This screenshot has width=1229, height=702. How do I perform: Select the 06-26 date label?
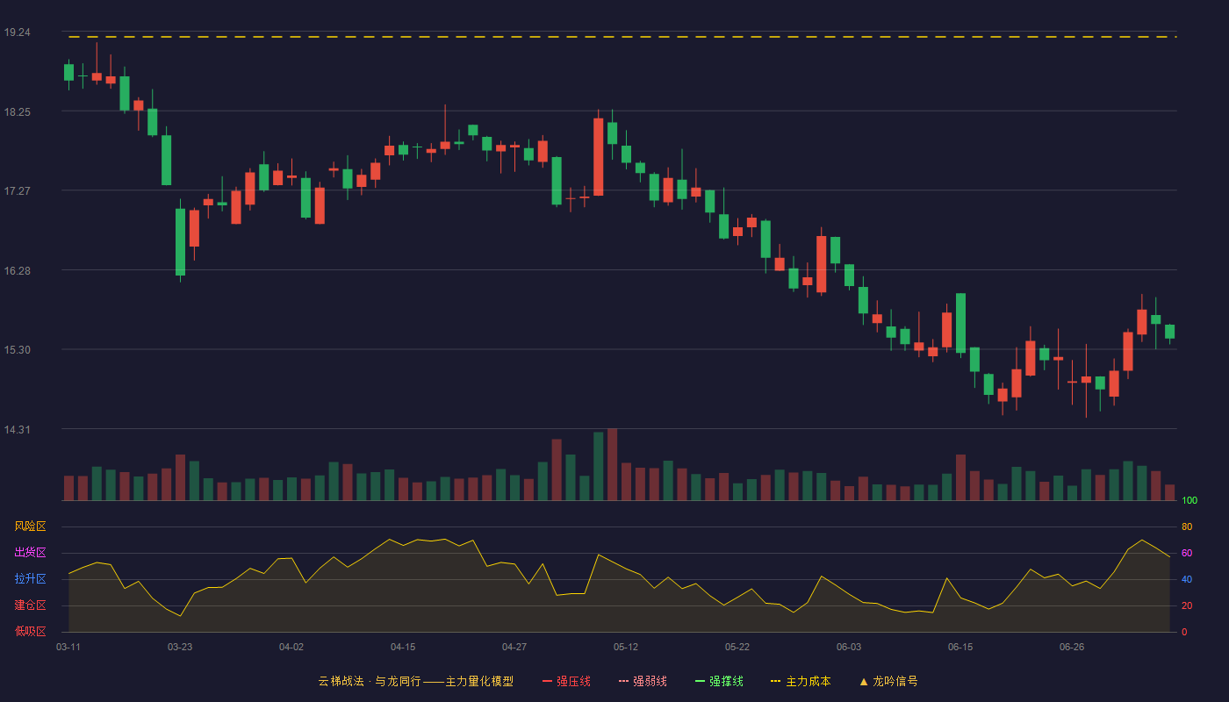tap(1072, 647)
